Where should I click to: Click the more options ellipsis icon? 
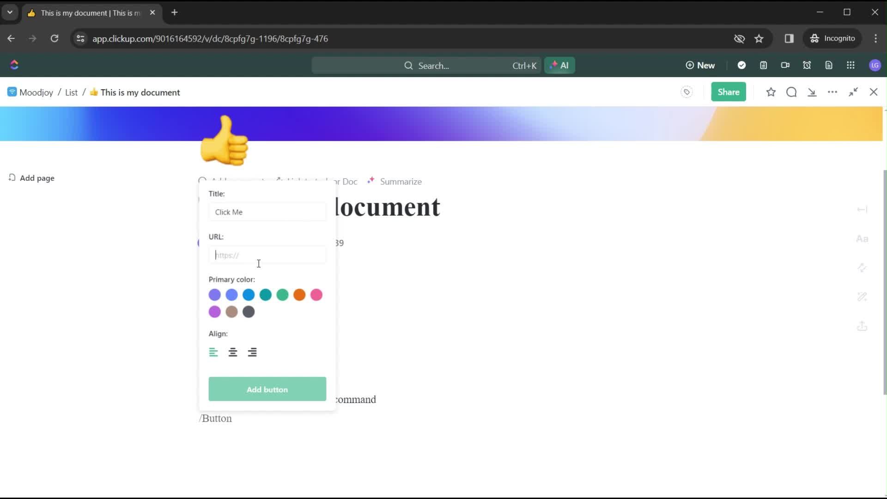tap(833, 92)
